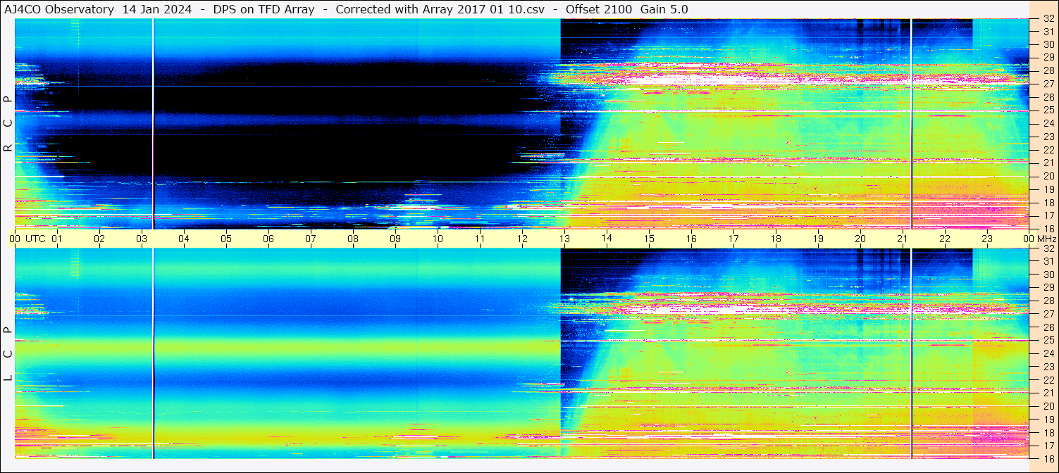Select the 13 hour tick label
1059x473 pixels.
(564, 239)
